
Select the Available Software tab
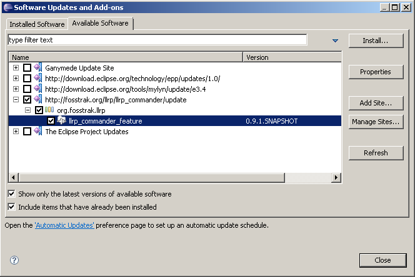tap(100, 23)
